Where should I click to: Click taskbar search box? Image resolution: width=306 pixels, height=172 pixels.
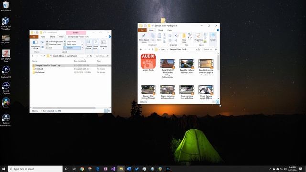35,169
